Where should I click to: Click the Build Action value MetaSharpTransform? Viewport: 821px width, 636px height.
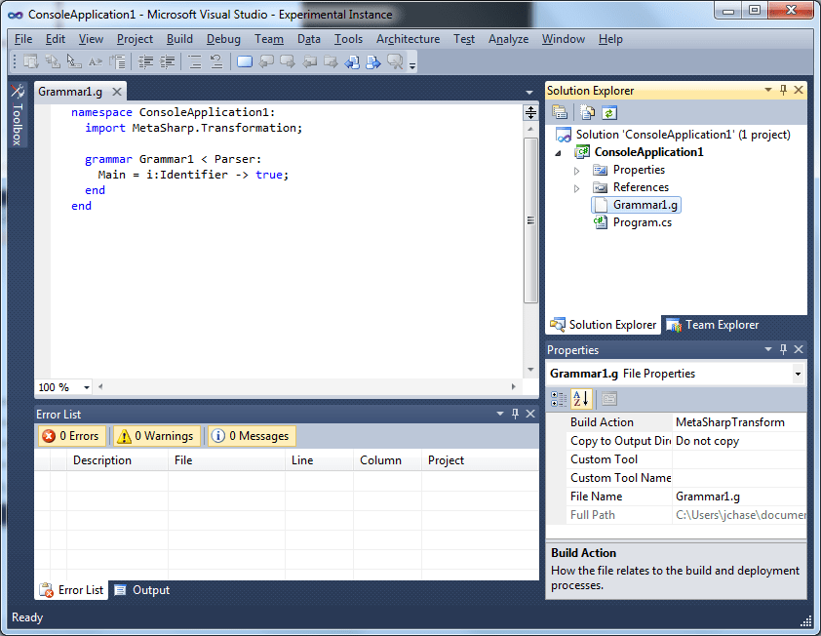click(739, 422)
